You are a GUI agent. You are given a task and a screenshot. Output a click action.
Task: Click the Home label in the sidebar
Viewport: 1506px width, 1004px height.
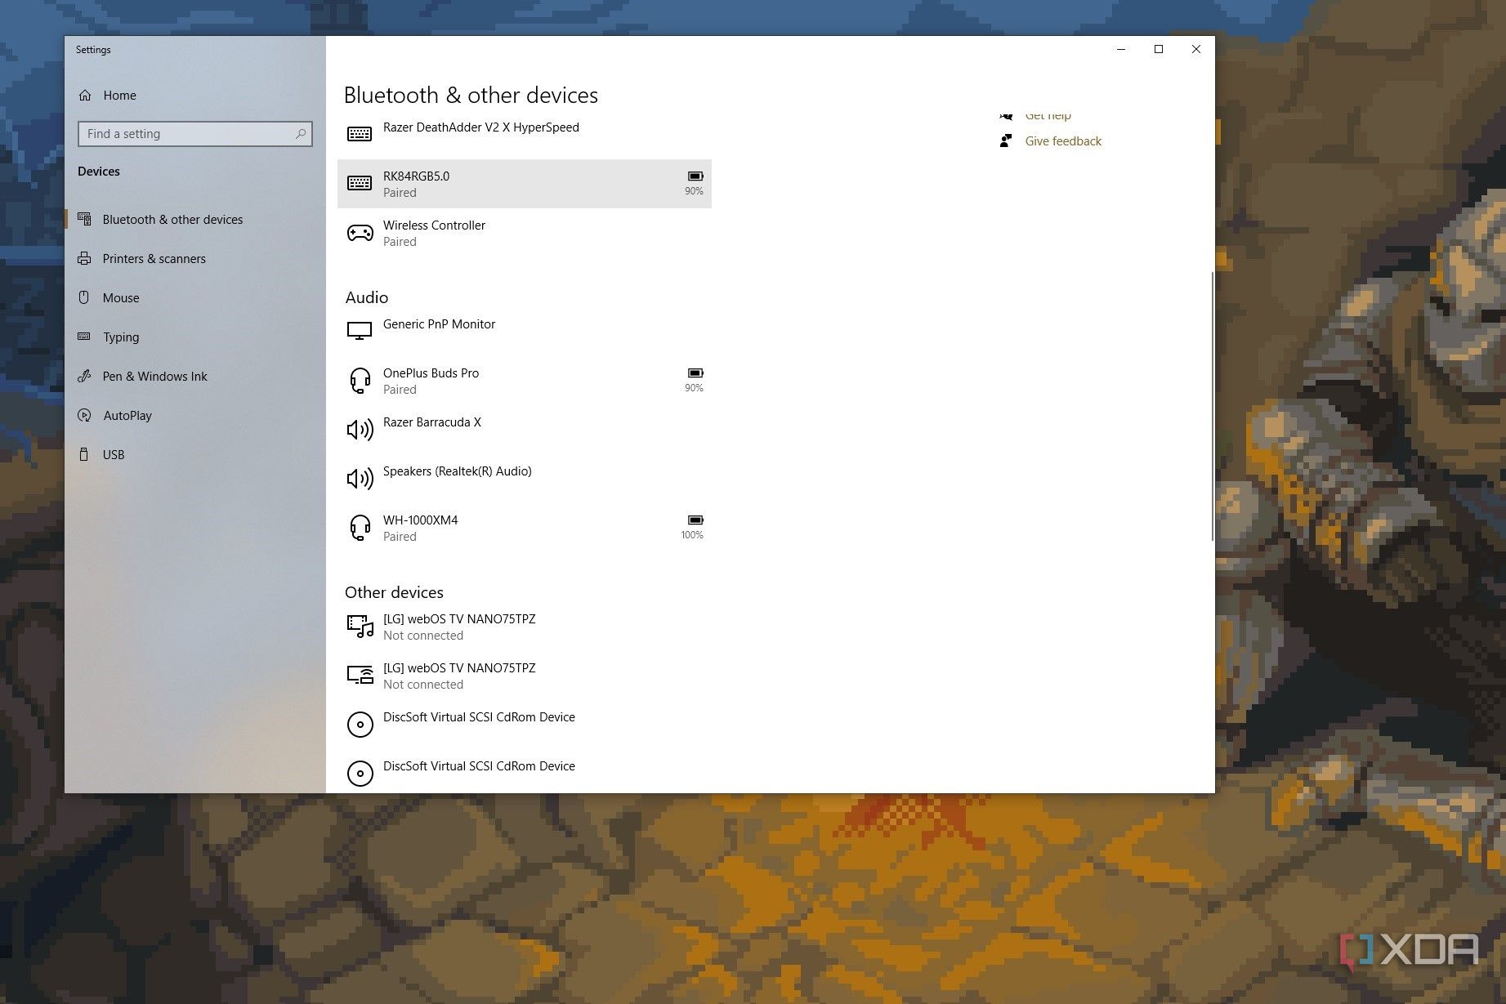coord(120,96)
